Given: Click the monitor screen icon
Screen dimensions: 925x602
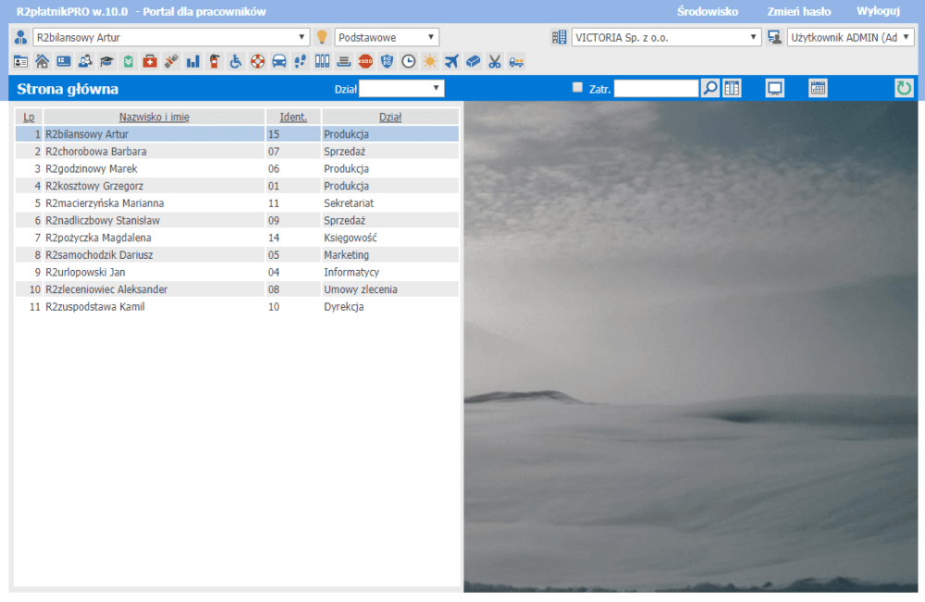Looking at the screenshot, I should click(x=775, y=89).
